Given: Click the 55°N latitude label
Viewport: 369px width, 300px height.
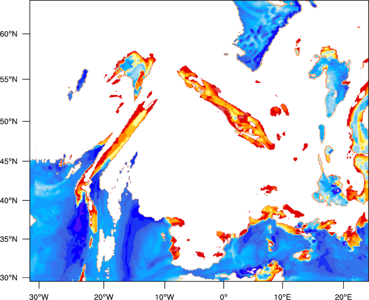Looking at the screenshot, I should tap(8, 79).
